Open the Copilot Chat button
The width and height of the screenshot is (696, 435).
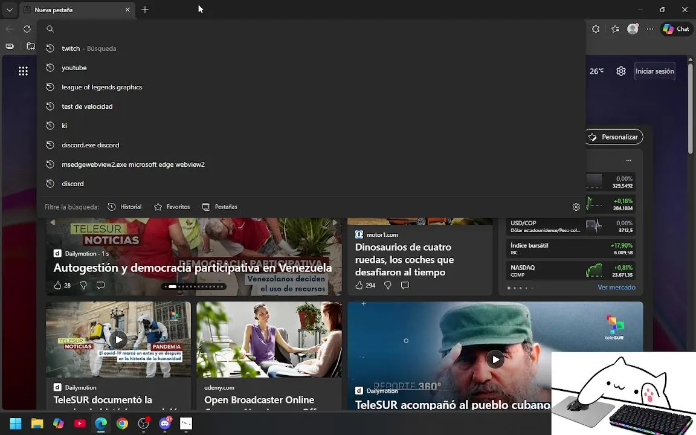(x=676, y=29)
